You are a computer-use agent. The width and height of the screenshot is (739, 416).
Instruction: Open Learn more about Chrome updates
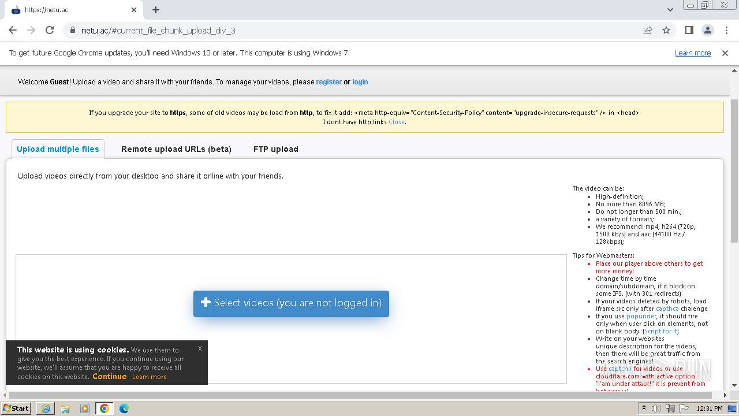click(x=693, y=53)
